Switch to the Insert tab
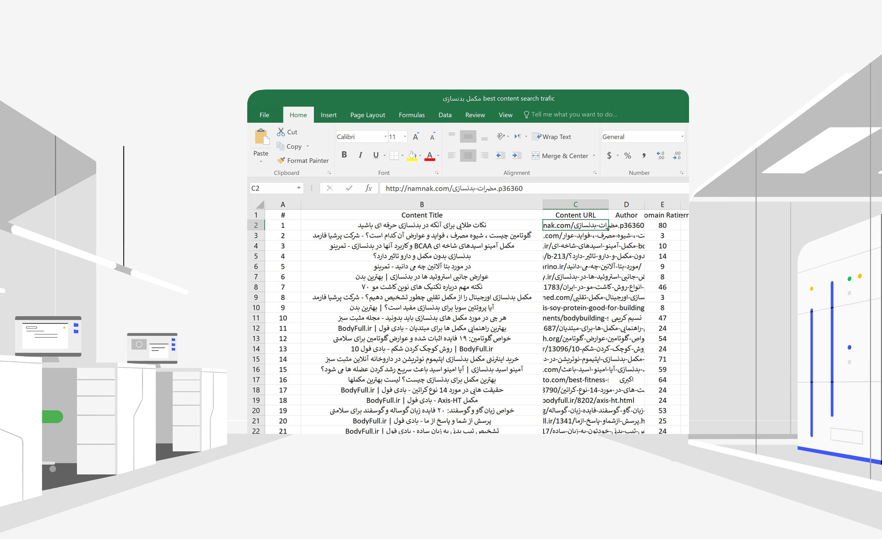 coord(328,115)
